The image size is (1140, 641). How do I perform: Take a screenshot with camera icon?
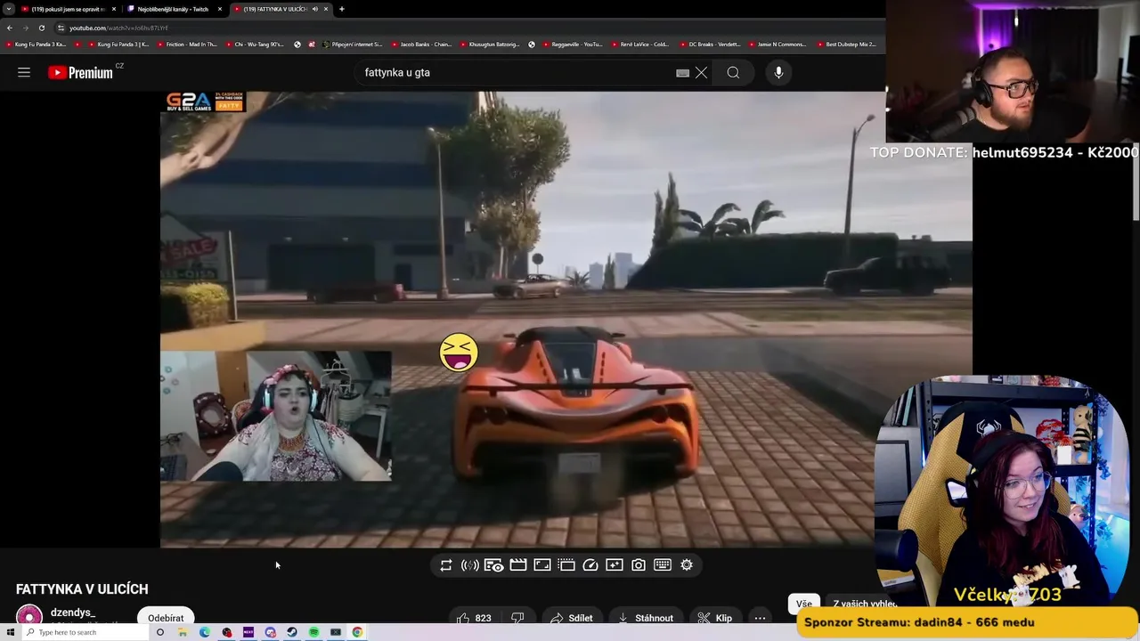click(639, 565)
